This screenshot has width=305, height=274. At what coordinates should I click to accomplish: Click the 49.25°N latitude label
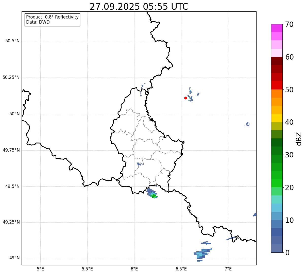[x=11, y=222]
